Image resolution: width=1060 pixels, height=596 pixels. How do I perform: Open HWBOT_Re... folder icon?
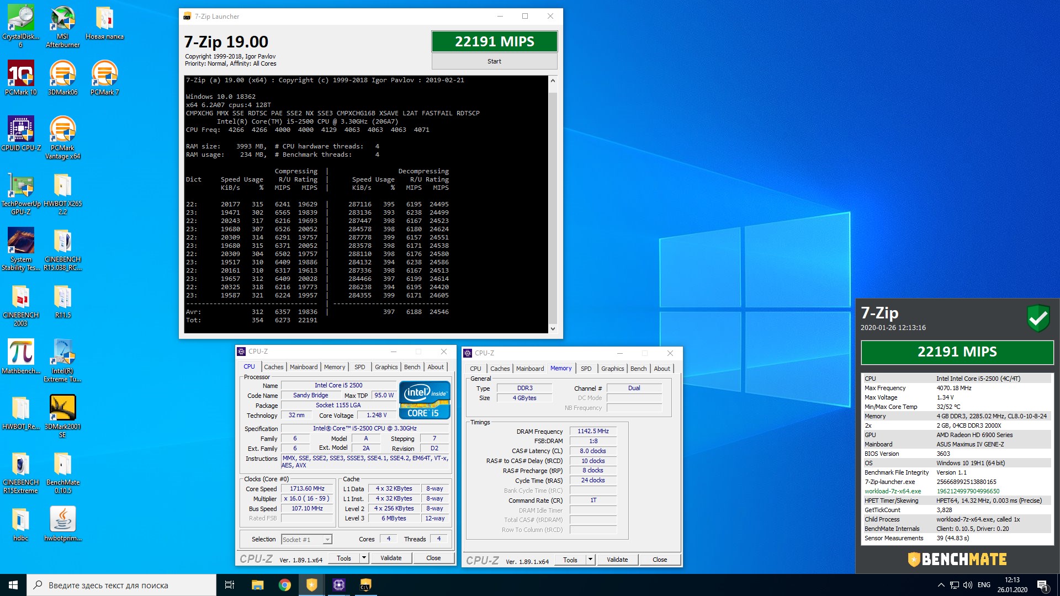[x=21, y=412]
